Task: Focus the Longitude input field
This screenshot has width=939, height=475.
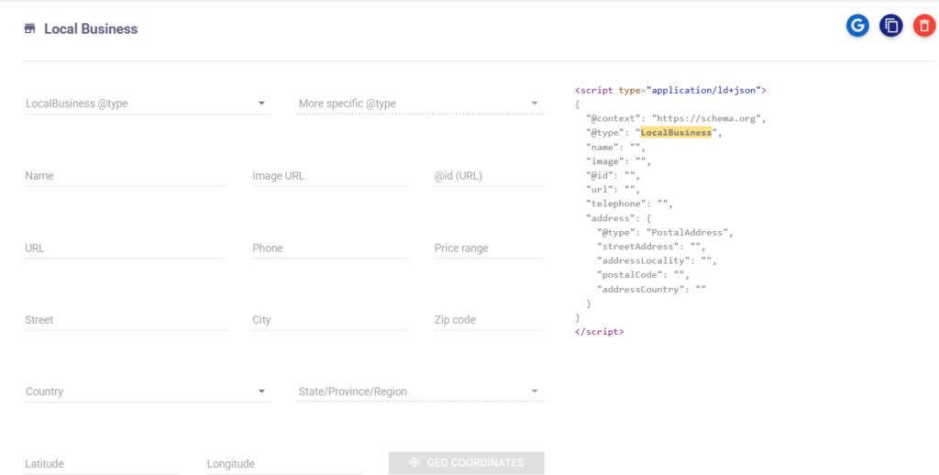Action: click(284, 464)
